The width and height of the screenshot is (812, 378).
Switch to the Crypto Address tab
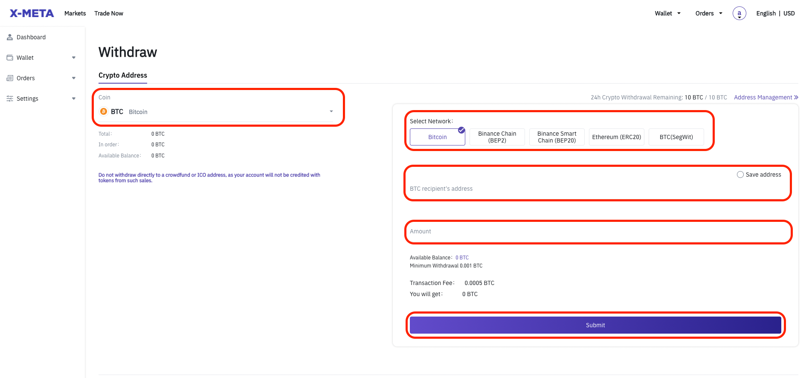tap(123, 75)
